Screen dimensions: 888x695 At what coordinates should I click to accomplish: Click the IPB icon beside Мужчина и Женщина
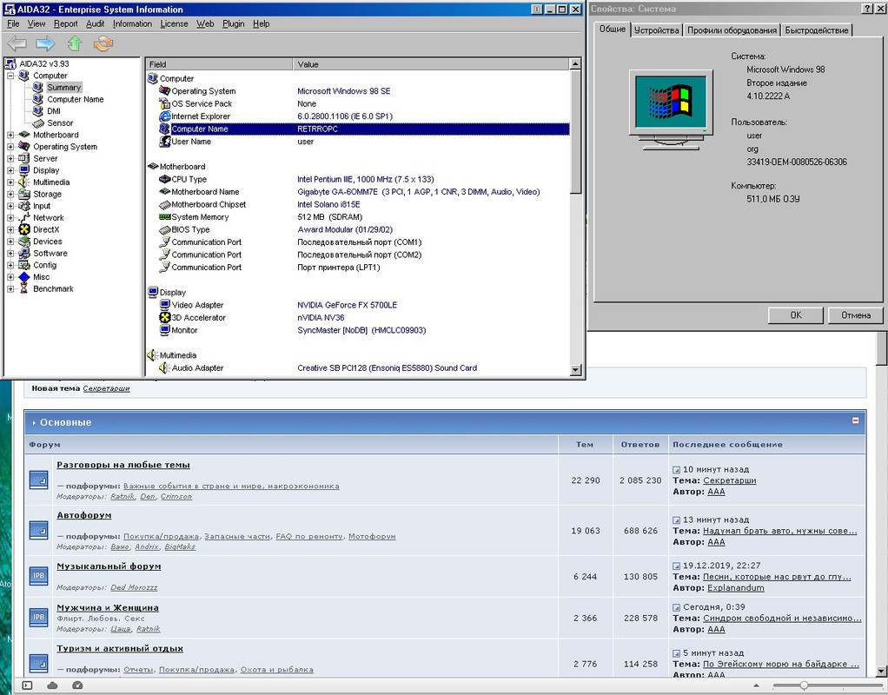point(38,617)
